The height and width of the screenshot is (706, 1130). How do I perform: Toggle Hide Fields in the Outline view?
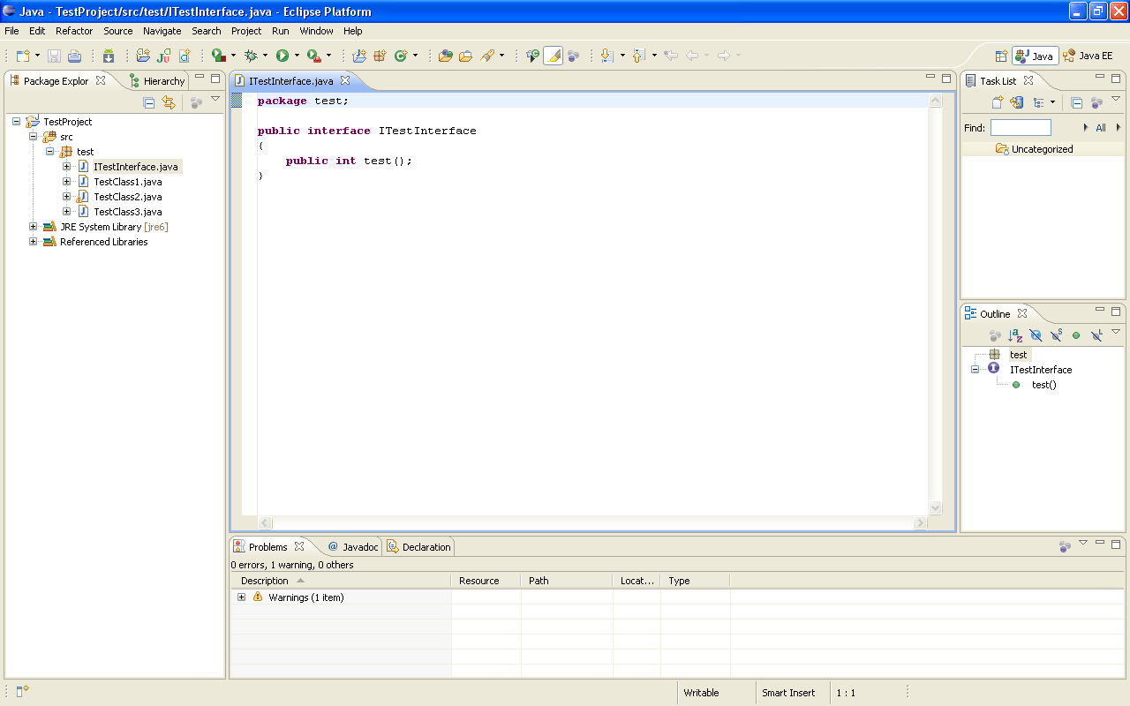(1036, 335)
